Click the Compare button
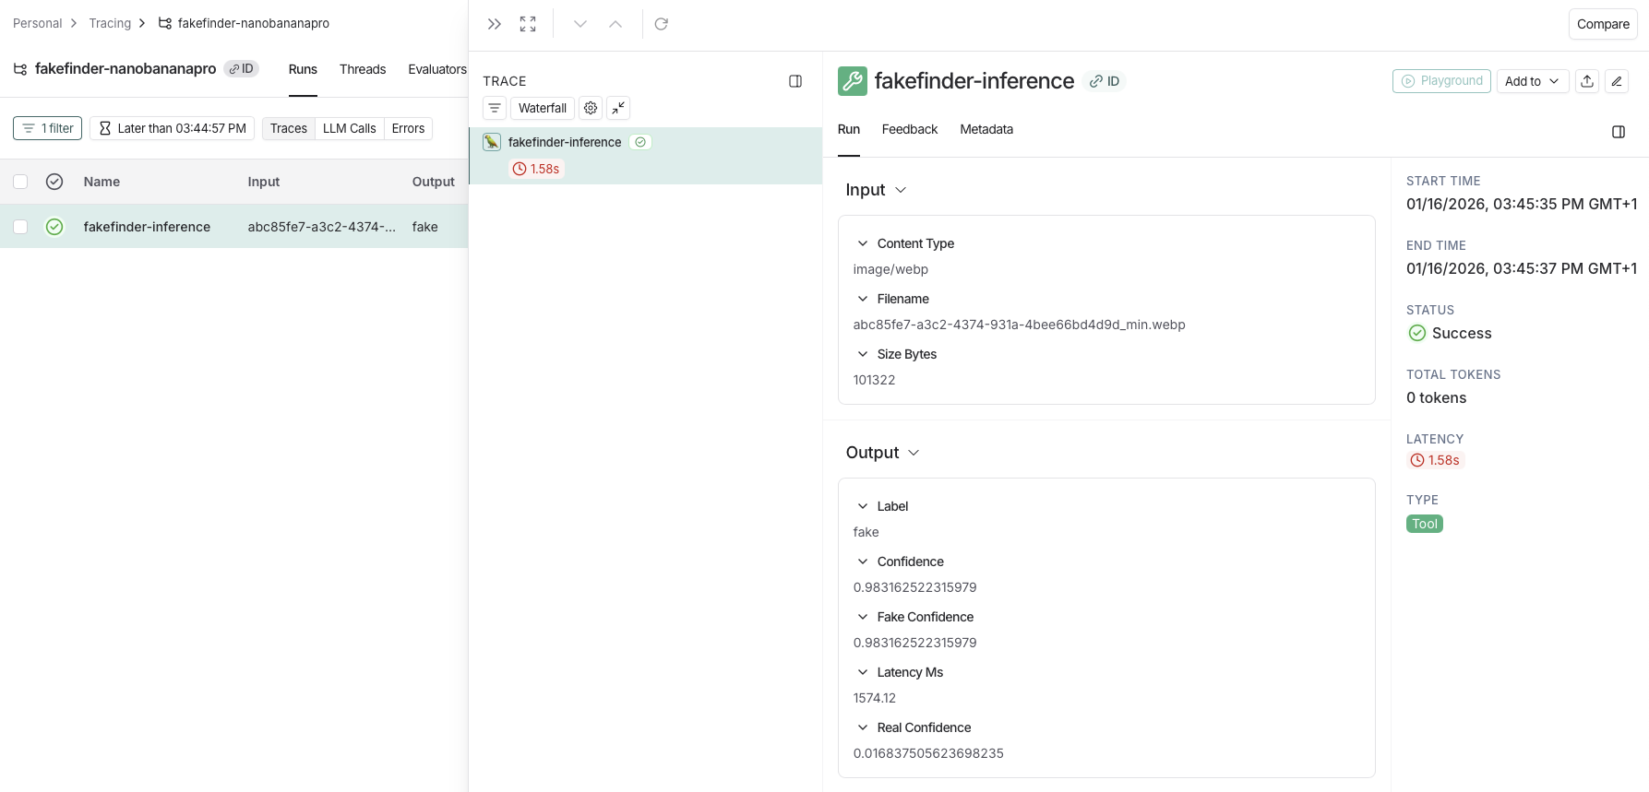Screen dimensions: 1649x792 coord(1603,24)
